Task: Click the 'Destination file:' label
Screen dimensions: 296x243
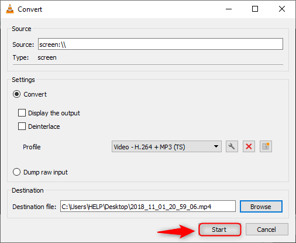Action: [x=34, y=207]
